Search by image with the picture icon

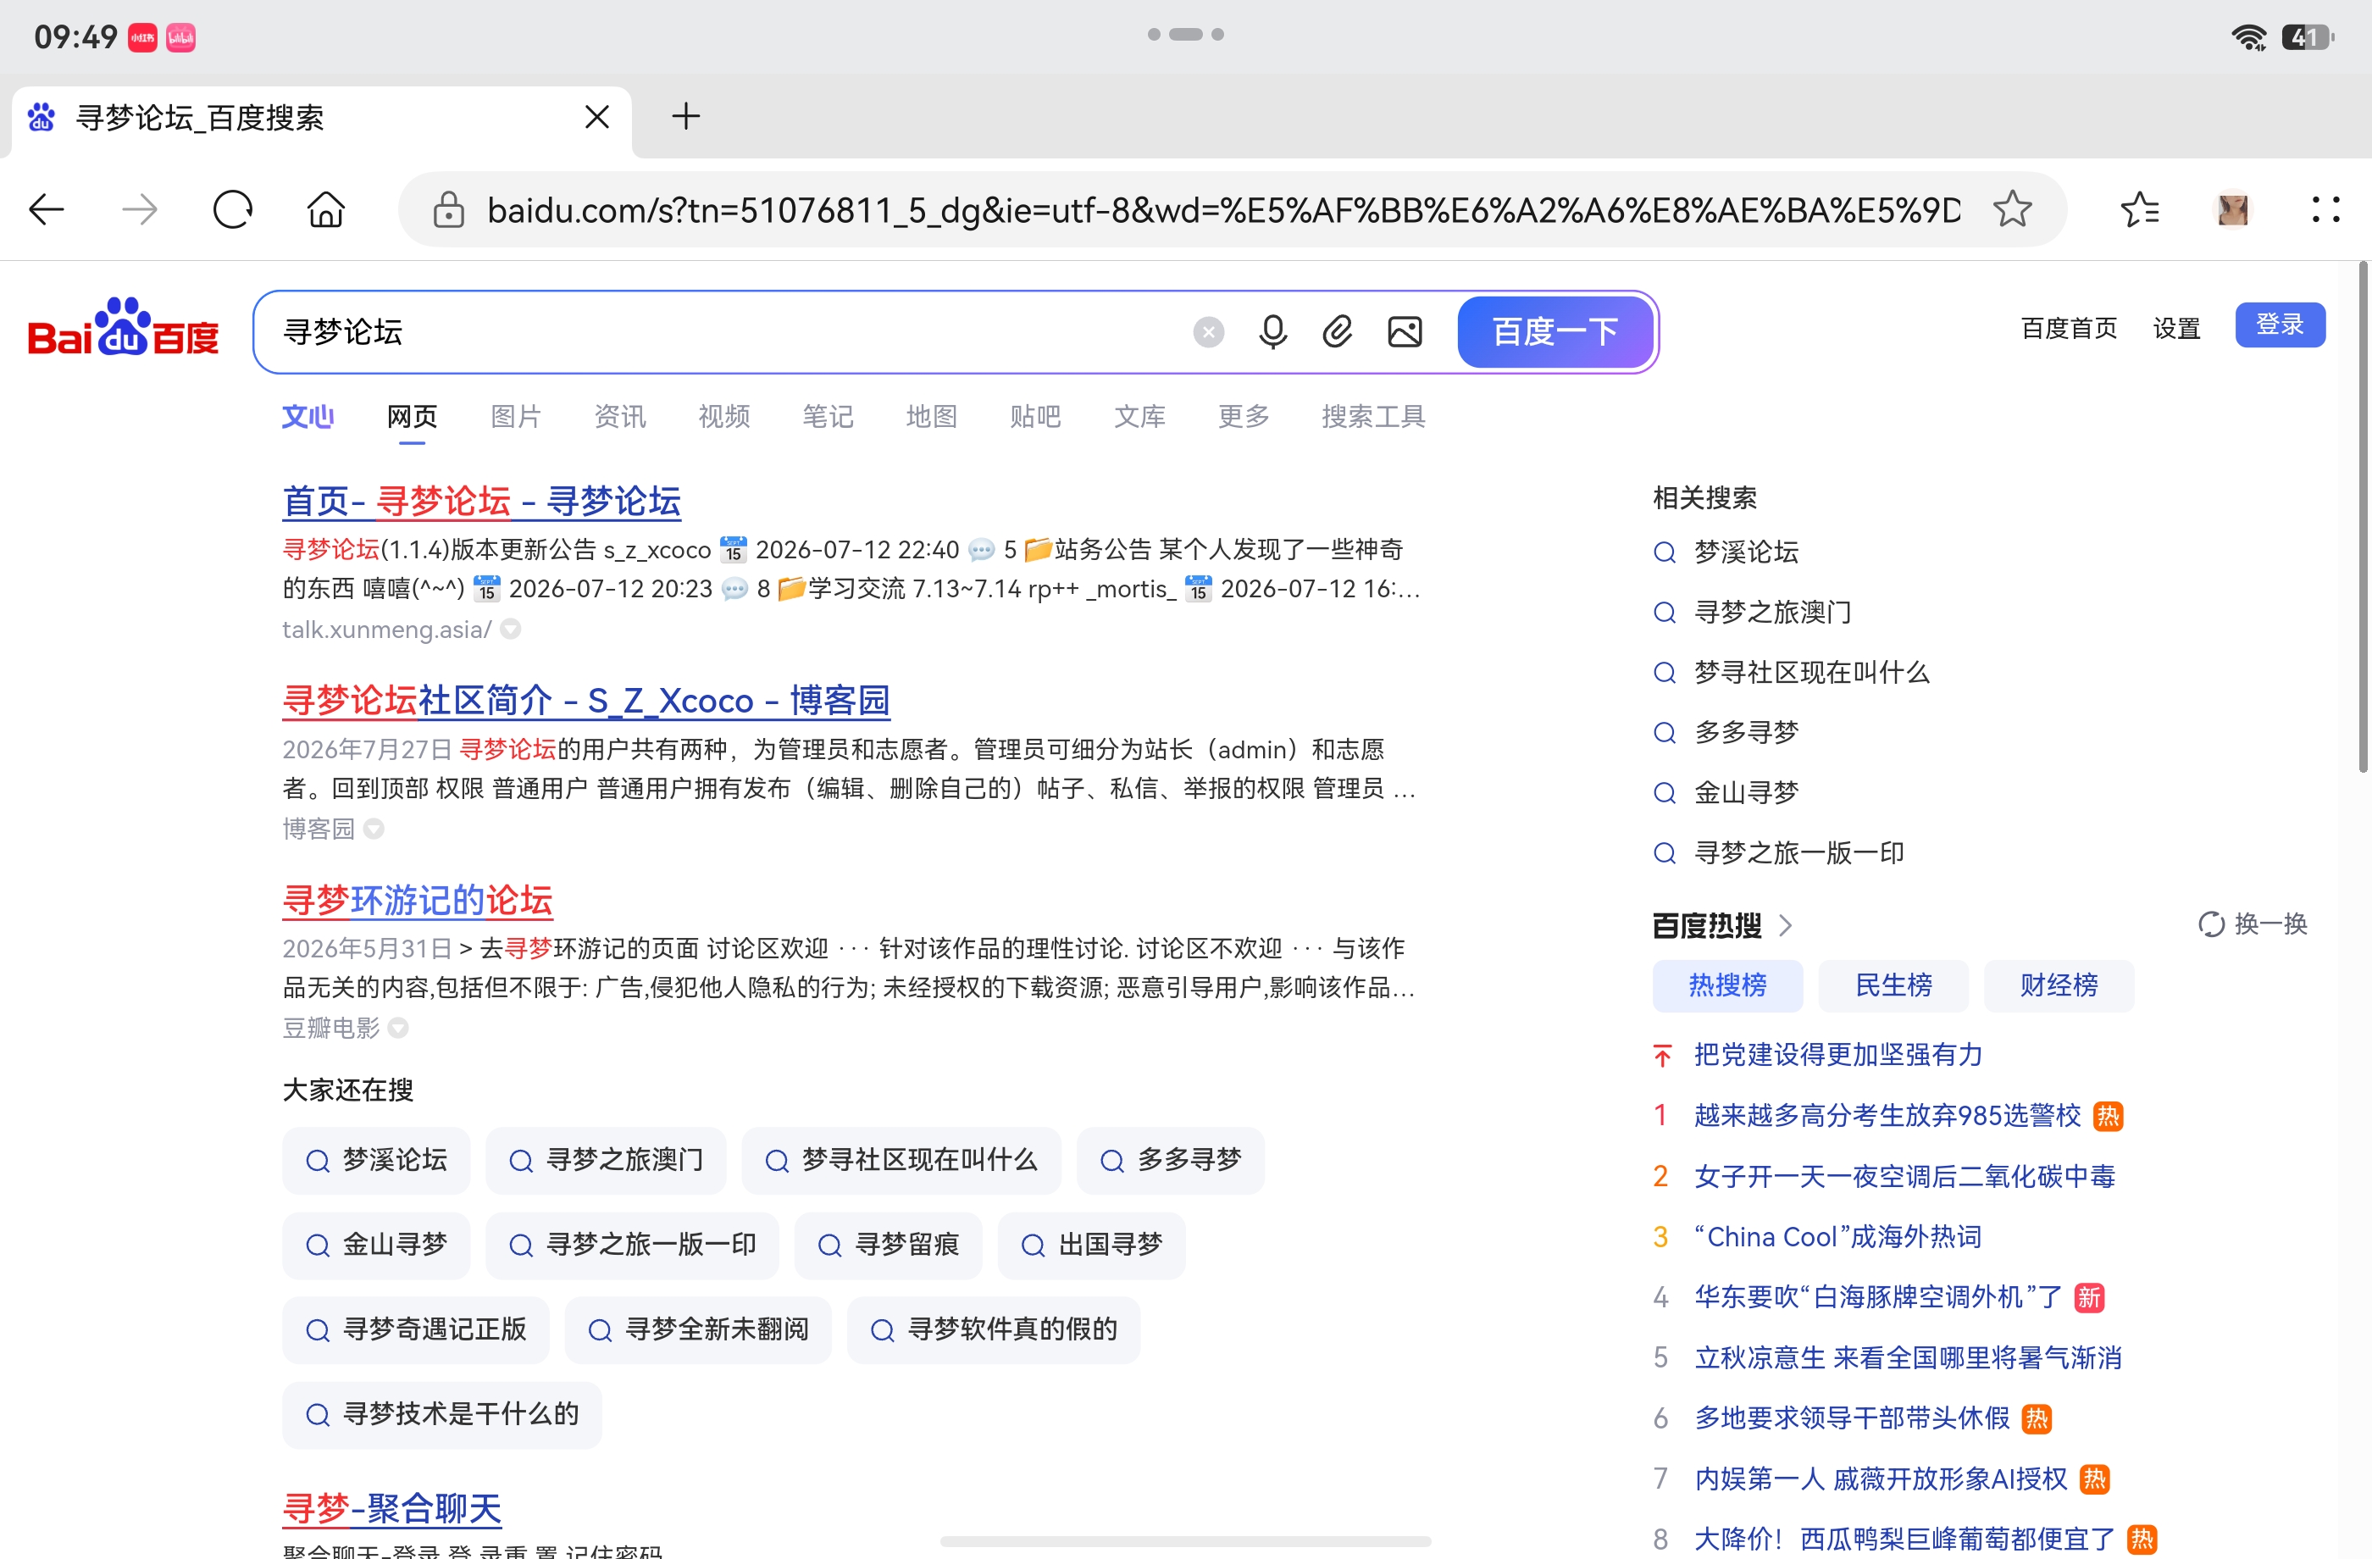tap(1405, 332)
